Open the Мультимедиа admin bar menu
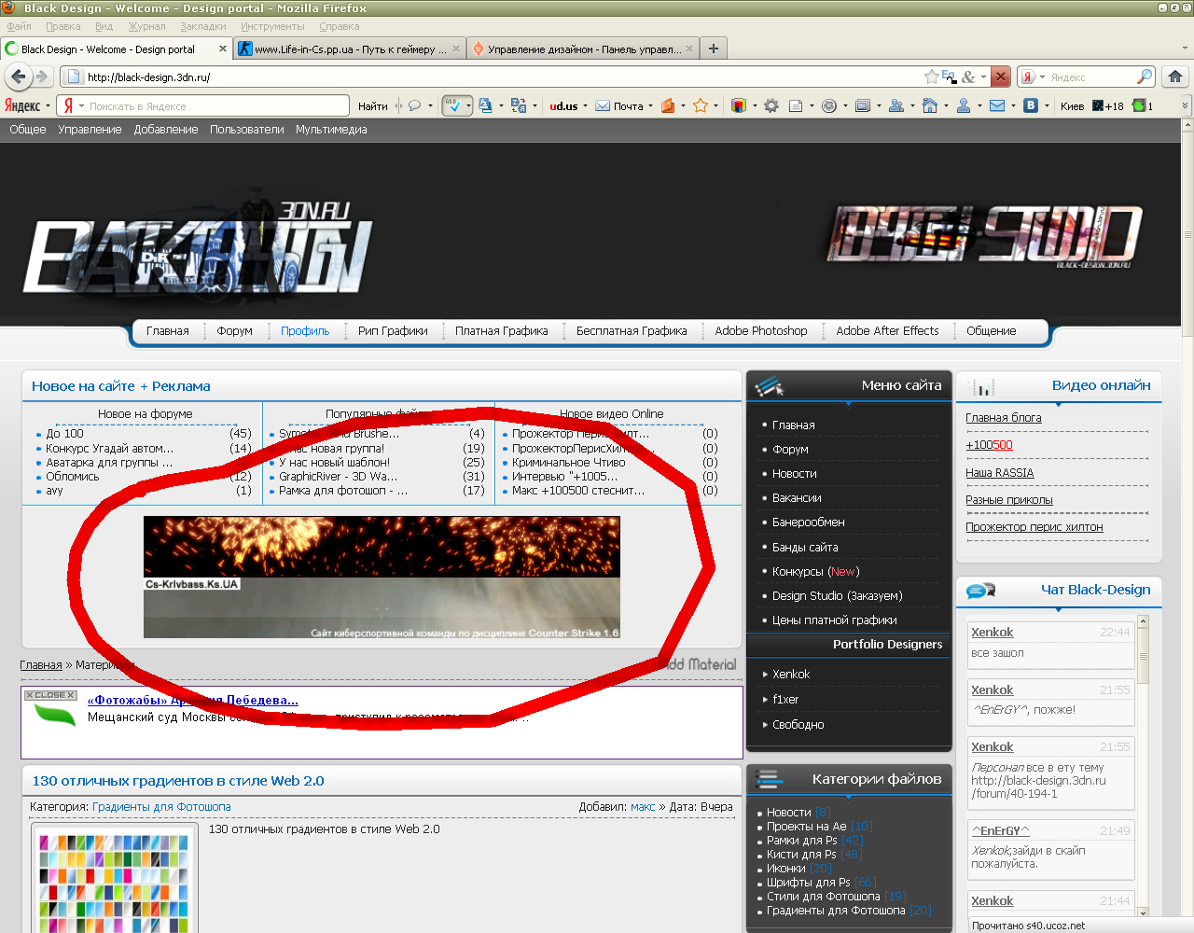Screen dimensions: 1194x933 pyautogui.click(x=331, y=130)
